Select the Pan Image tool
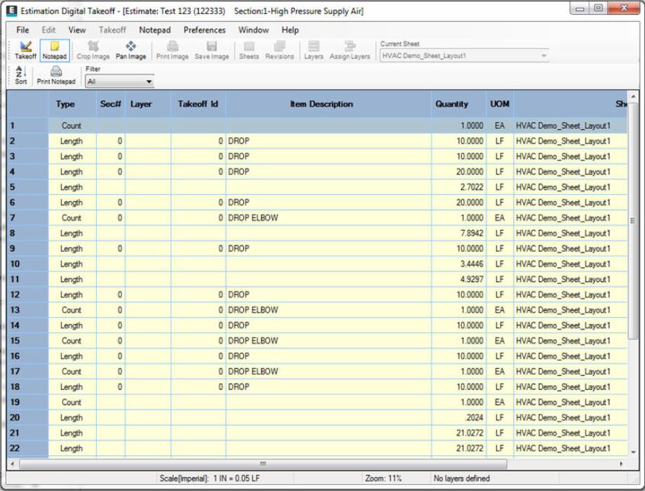 [130, 51]
